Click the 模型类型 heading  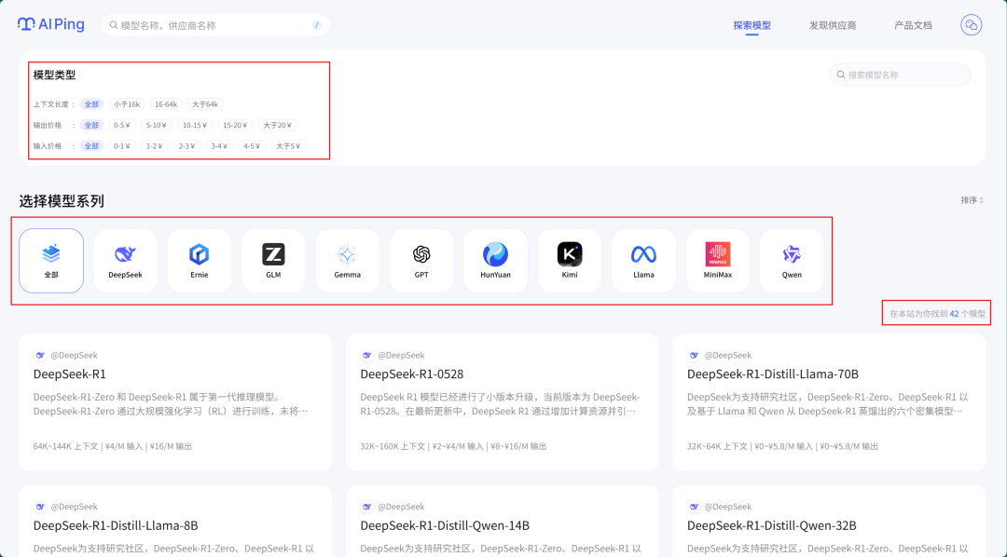tap(55, 75)
